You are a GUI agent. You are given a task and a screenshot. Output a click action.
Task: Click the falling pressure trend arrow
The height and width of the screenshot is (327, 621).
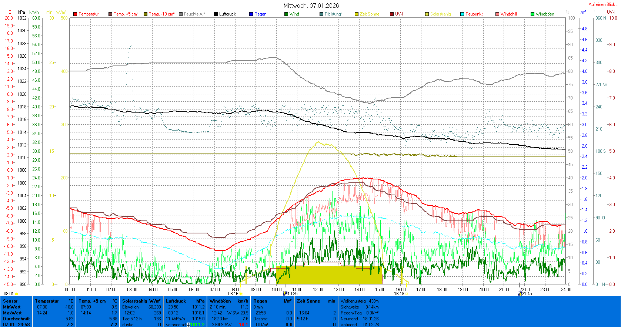coord(188,325)
